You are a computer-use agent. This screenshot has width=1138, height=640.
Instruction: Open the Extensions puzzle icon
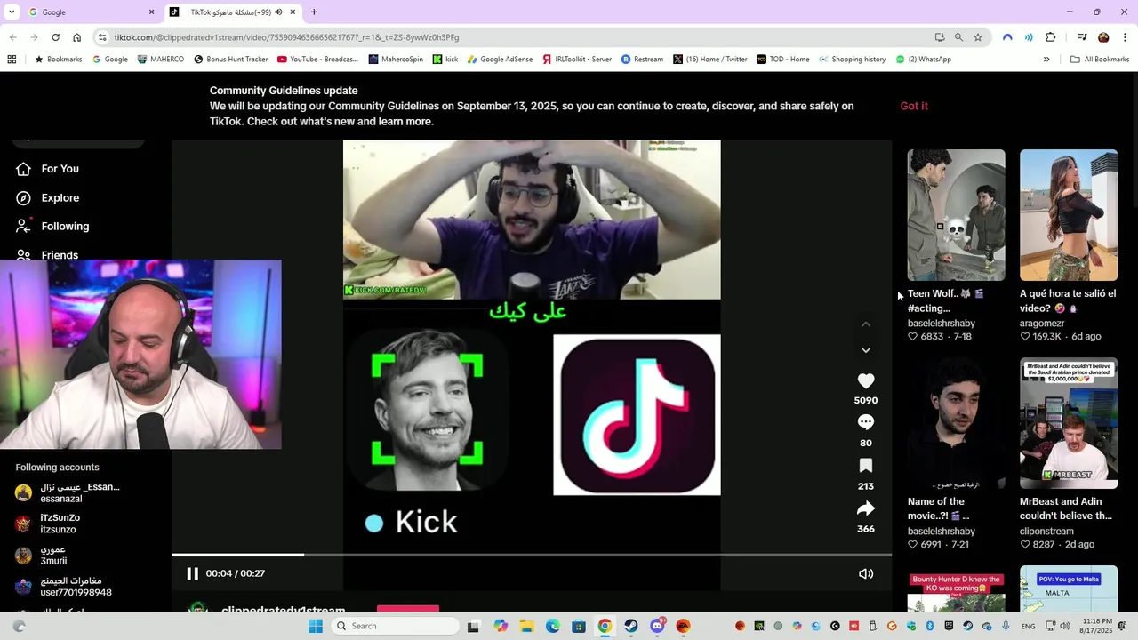point(1050,37)
